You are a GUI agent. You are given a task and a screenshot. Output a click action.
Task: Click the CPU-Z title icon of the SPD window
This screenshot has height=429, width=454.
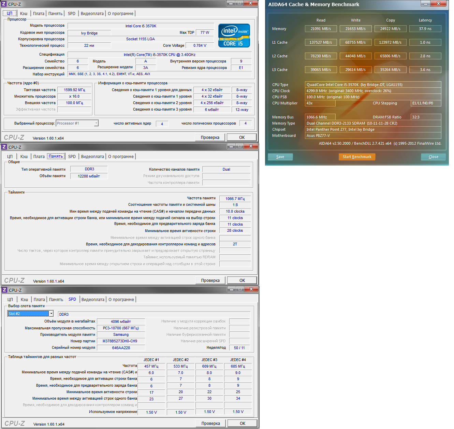coord(5,290)
